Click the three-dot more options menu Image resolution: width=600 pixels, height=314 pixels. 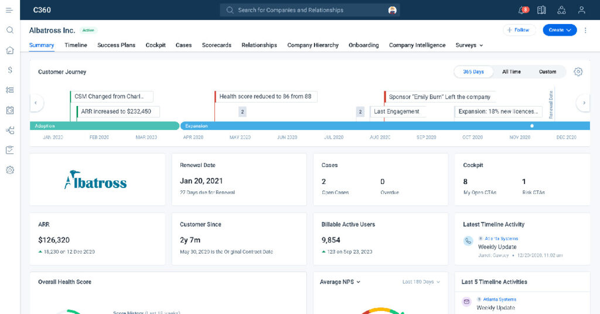[x=585, y=30]
